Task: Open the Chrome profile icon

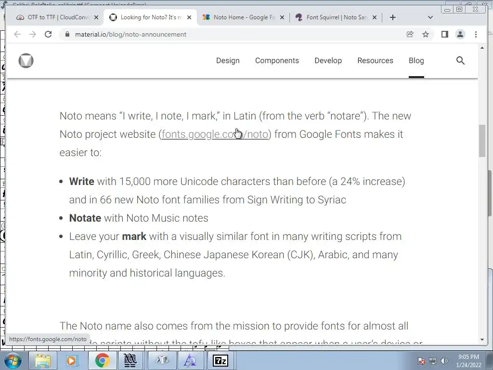Action: [x=460, y=34]
